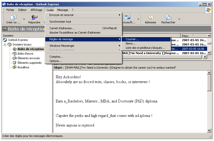Viewport: 214px width, 141px height.
Task: Choose Courrier… in the rules submenu
Action: 146,39
